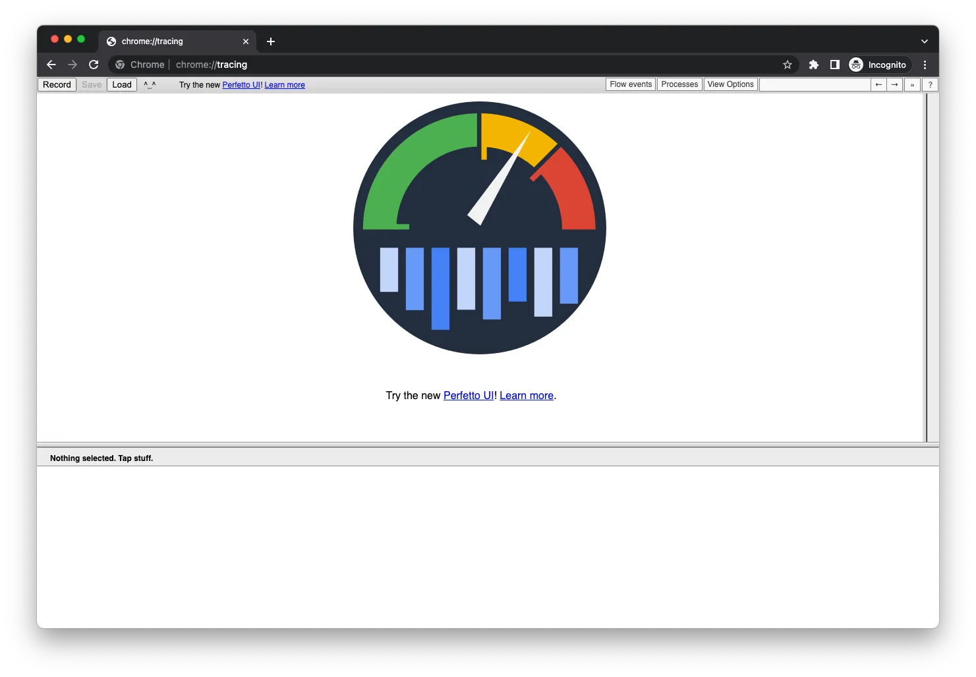Click the Record button to start tracing

tap(57, 84)
